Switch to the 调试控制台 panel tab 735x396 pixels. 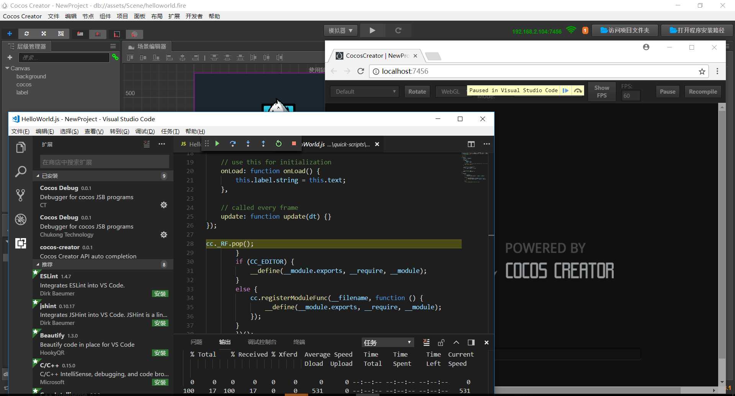pyautogui.click(x=262, y=342)
